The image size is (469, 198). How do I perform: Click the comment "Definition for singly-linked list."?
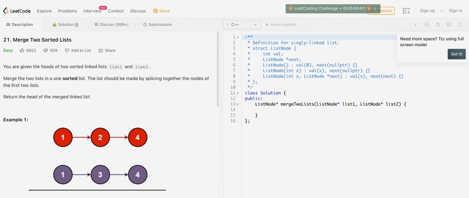coord(296,43)
